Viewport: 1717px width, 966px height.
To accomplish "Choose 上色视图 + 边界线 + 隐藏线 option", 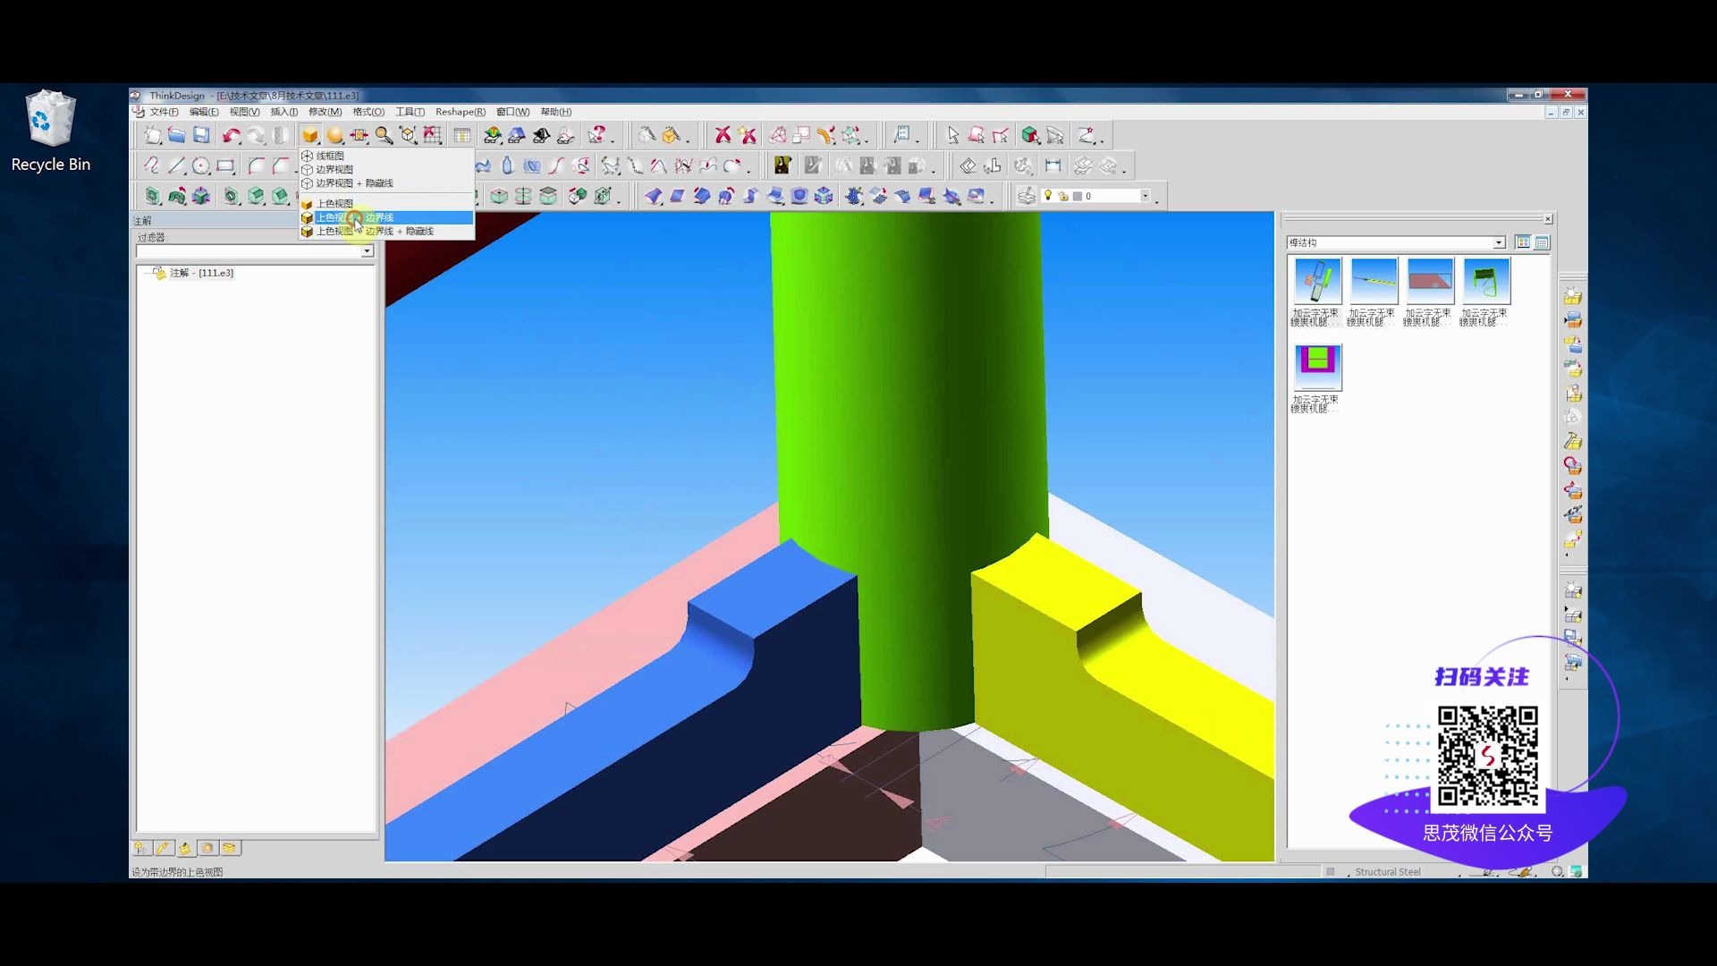I will tap(386, 231).
